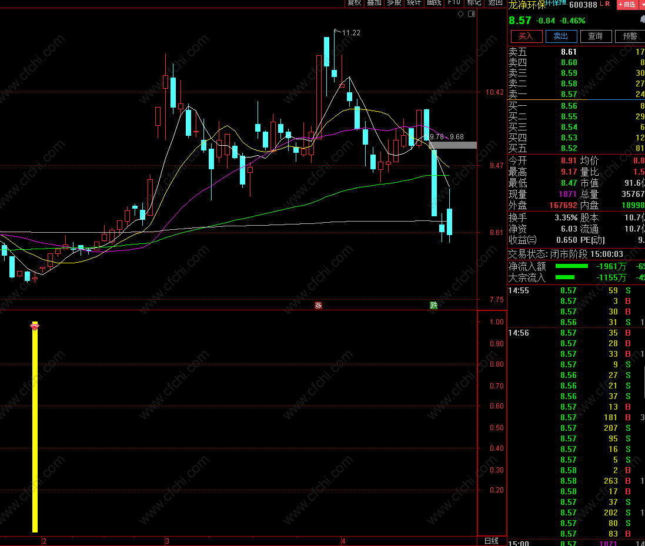The width and height of the screenshot is (645, 546).
Task: Click the 14:56 tick row
Action: click(x=576, y=333)
